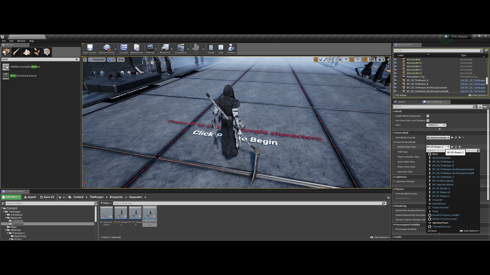Open the viewport Show menu

click(121, 60)
